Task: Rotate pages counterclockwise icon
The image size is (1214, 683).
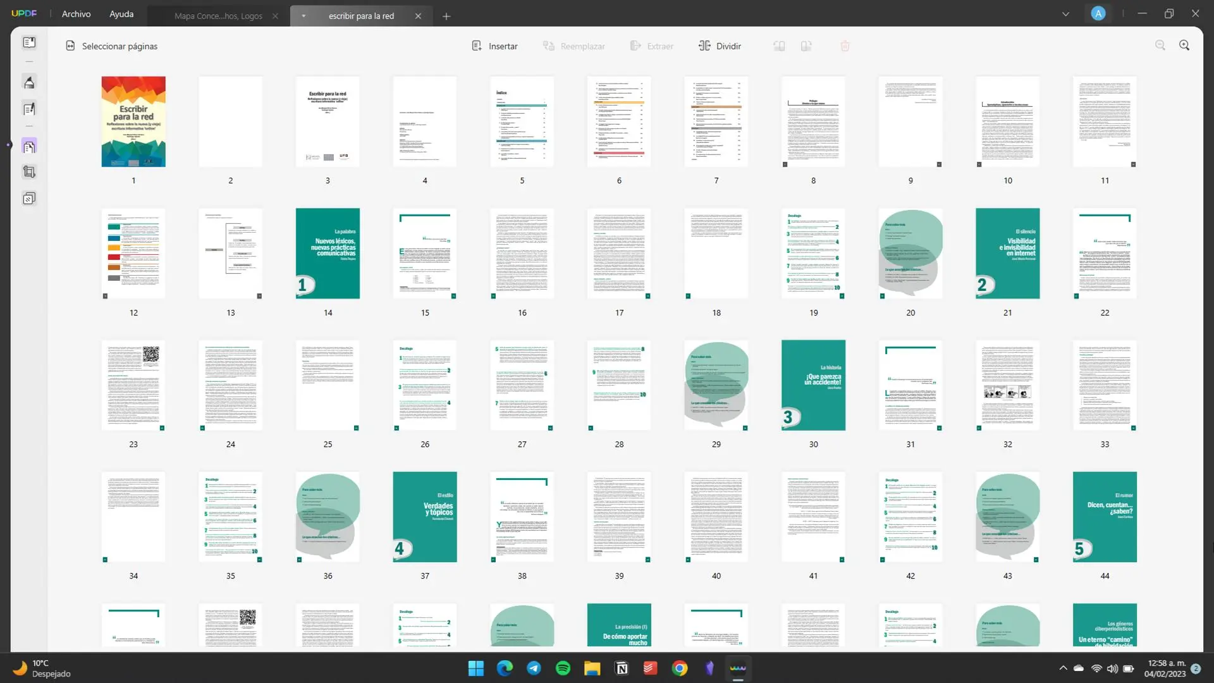Action: point(779,46)
